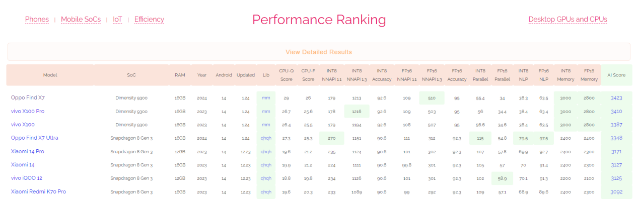Click qhqh lib link for Xiaomi 14
The image size is (639, 199).
(x=266, y=165)
